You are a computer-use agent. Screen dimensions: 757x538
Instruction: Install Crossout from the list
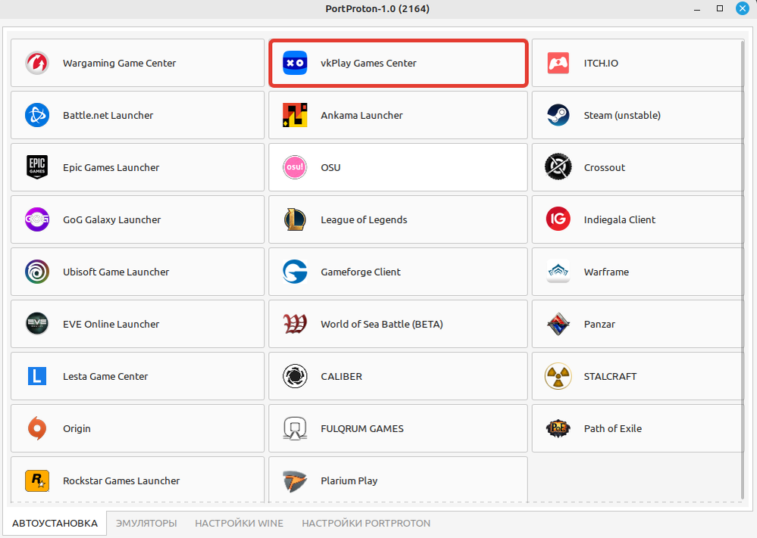[x=637, y=167]
